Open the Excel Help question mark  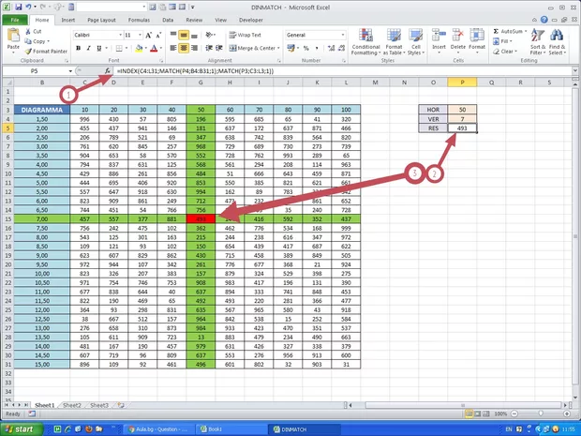click(544, 20)
